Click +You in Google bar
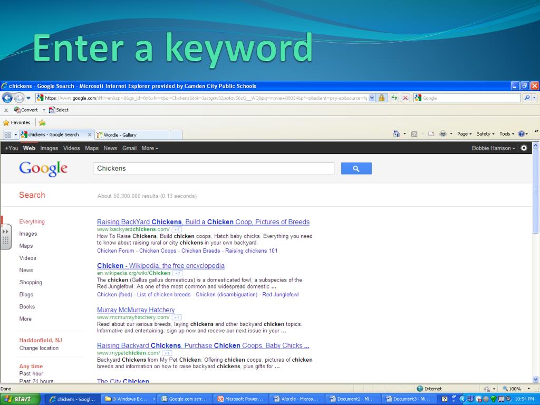 click(x=12, y=148)
